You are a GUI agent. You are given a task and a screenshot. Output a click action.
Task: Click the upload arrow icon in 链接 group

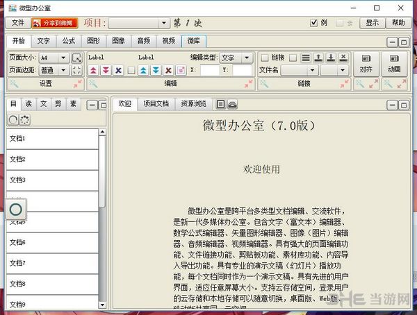click(318, 58)
